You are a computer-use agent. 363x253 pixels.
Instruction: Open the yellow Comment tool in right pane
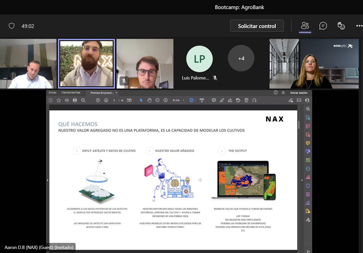tap(308, 143)
